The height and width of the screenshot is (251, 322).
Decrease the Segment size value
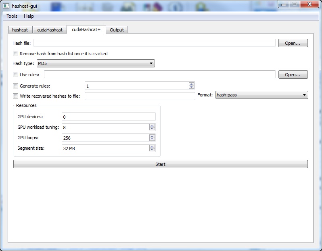click(152, 150)
